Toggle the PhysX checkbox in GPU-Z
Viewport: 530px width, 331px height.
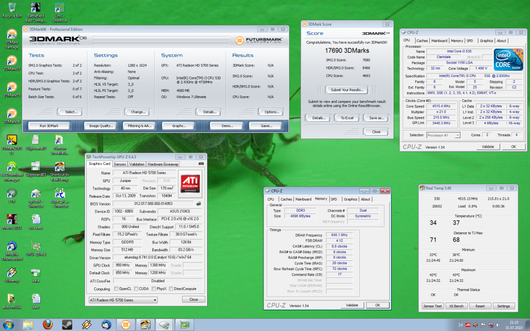tap(154, 289)
